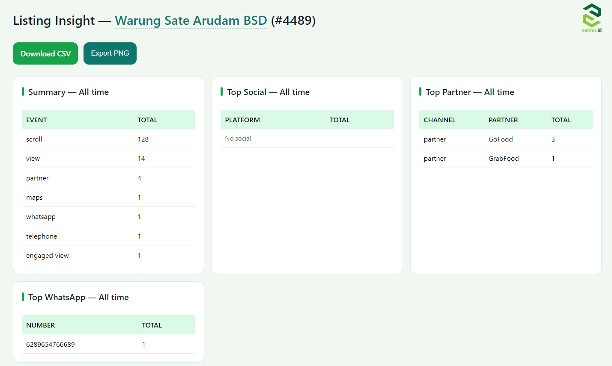The image size is (612, 366).
Task: Select the view event total 14
Action: pyautogui.click(x=142, y=158)
